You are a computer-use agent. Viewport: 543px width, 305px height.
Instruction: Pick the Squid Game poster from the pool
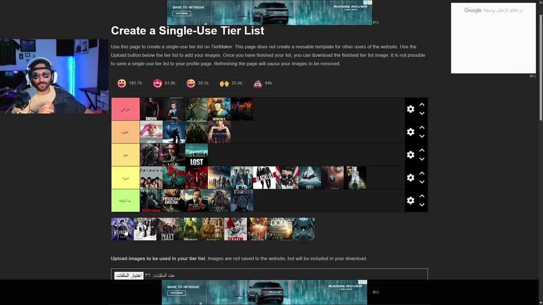[258, 229]
